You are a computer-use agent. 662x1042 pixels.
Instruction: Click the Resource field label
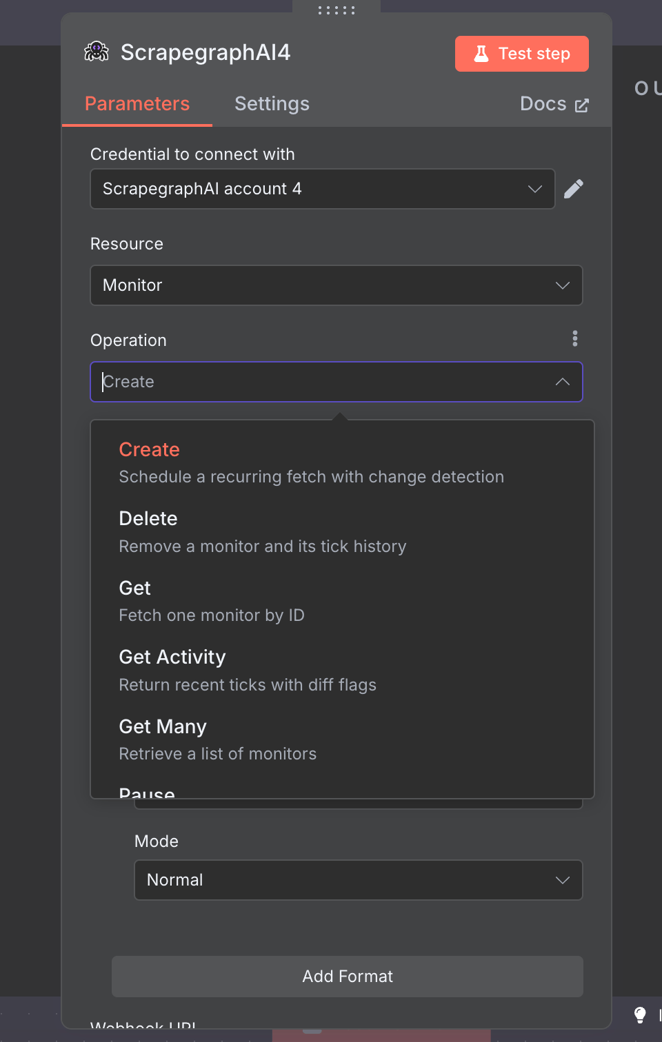[x=127, y=244]
